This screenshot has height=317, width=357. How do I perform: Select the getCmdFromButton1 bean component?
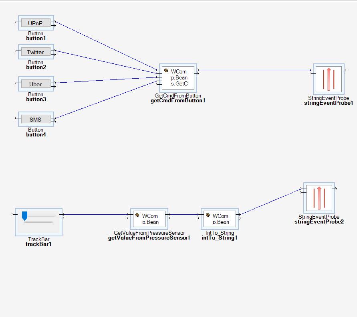point(178,78)
